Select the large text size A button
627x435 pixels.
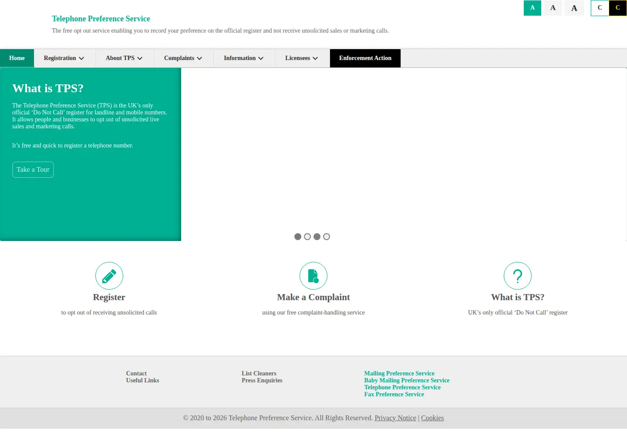574,8
